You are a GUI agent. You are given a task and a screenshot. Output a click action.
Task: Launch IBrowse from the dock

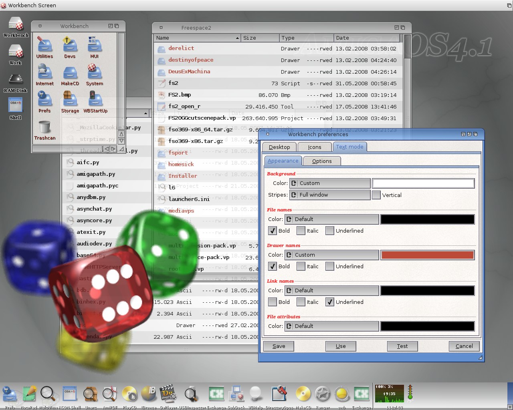[x=149, y=394]
